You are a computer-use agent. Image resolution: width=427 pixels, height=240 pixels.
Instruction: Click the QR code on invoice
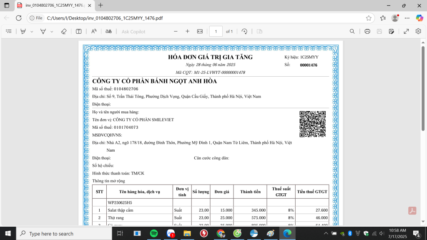tap(313, 124)
